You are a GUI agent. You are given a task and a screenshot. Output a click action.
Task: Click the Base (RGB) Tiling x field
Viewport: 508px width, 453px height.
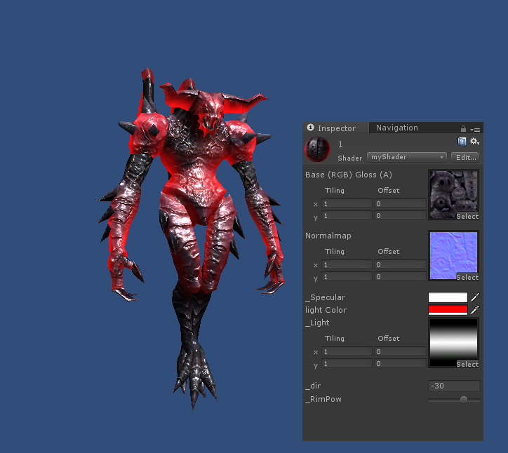click(347, 203)
